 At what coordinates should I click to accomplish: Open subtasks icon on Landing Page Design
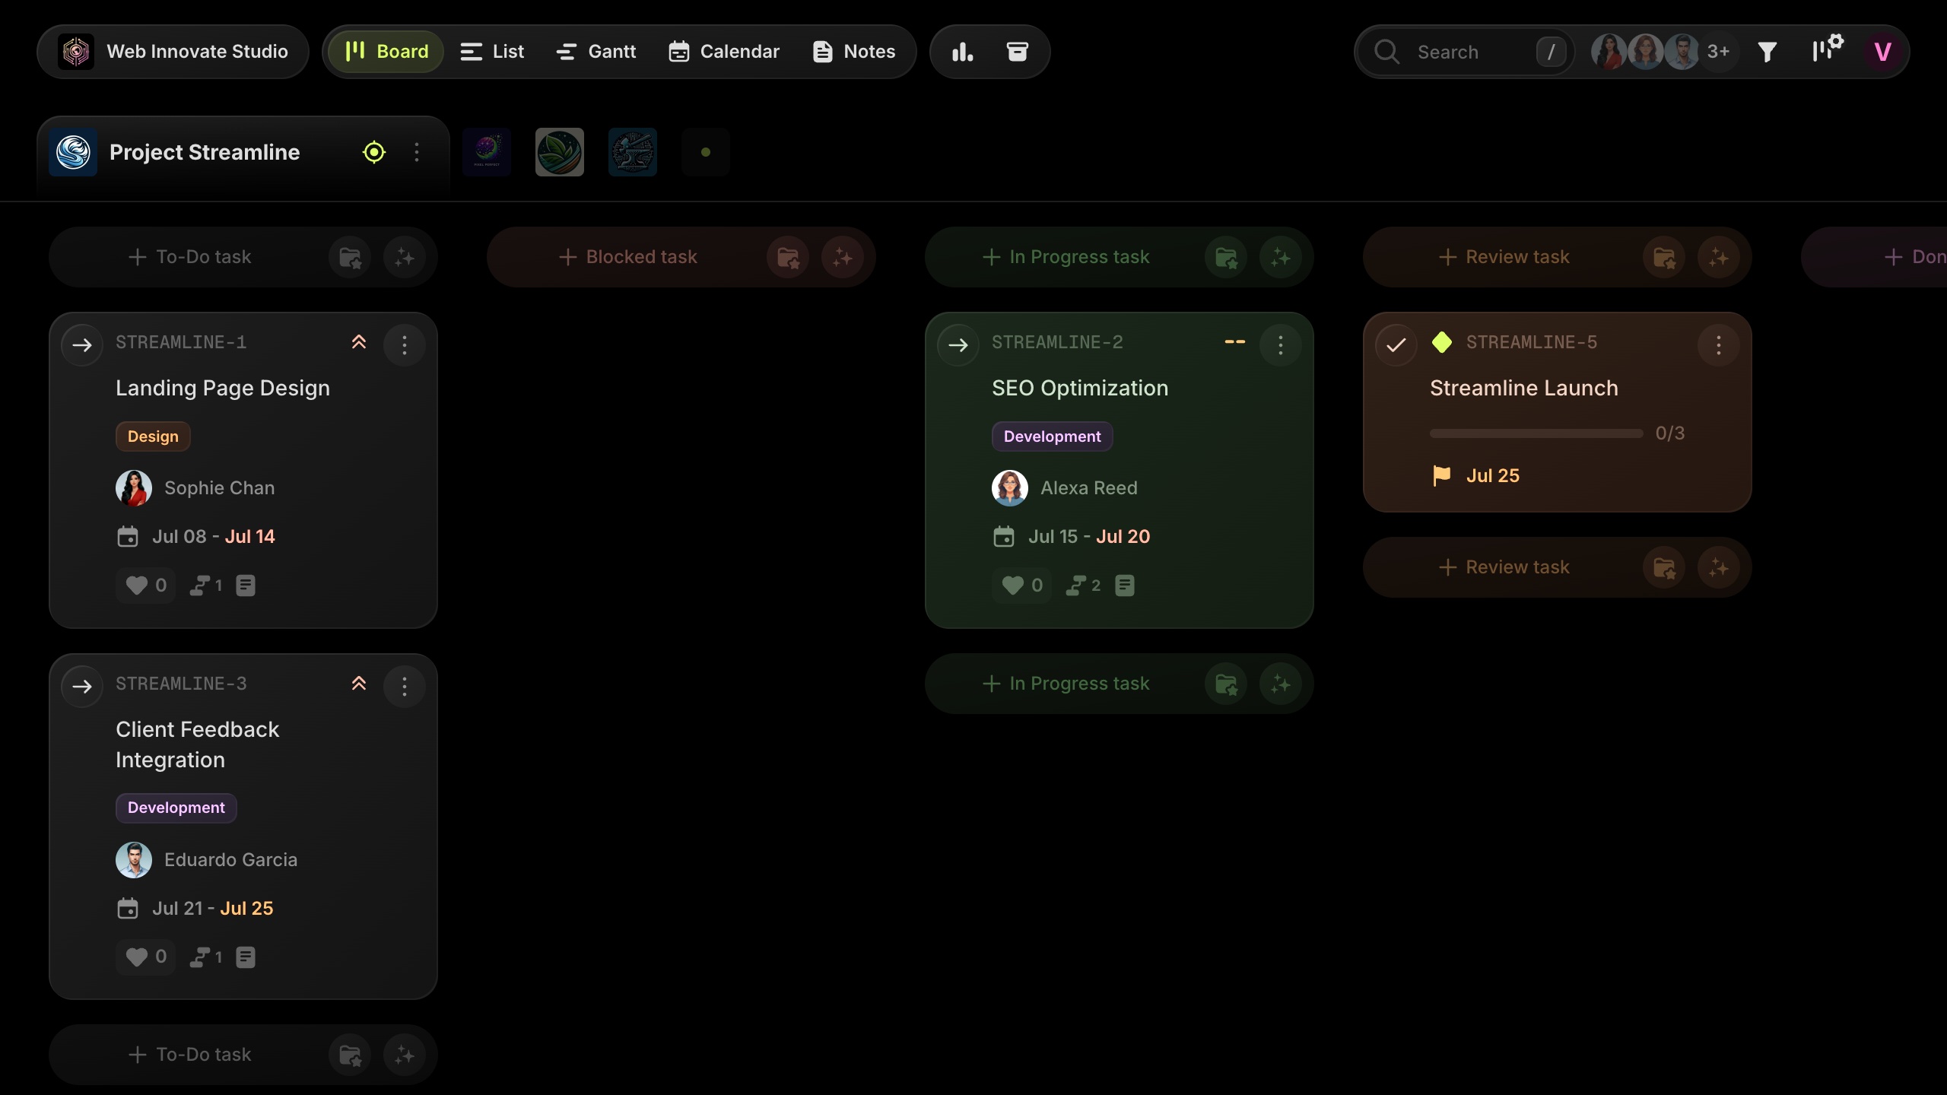(206, 586)
